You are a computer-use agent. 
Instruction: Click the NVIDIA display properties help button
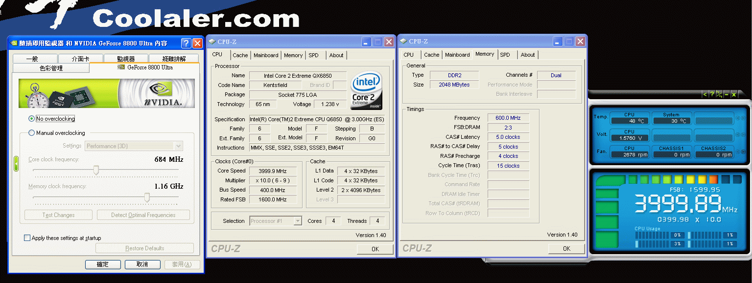186,43
